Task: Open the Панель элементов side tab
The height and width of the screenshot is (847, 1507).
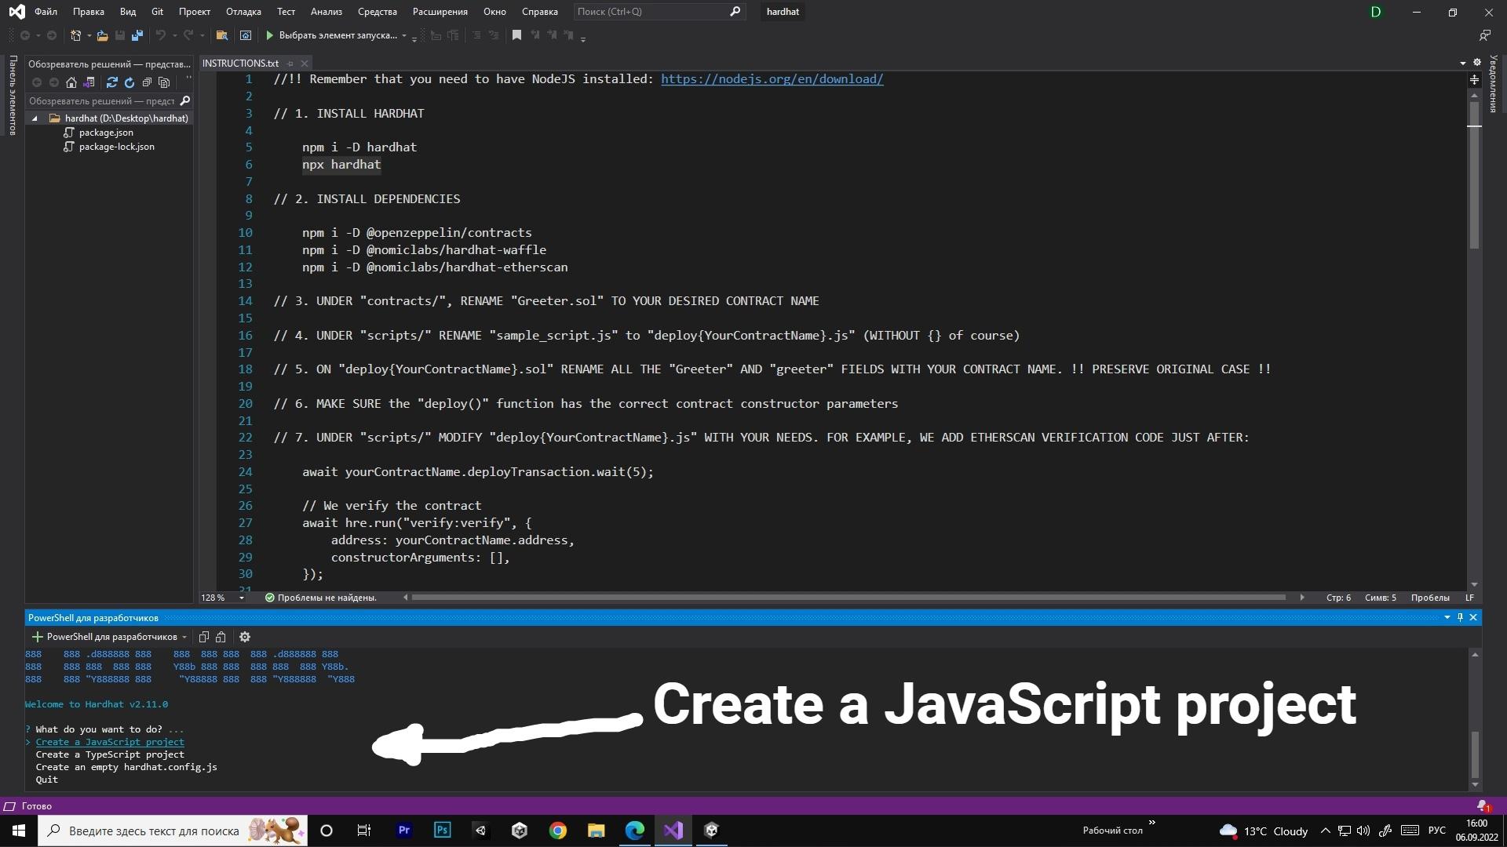Action: pyautogui.click(x=12, y=95)
